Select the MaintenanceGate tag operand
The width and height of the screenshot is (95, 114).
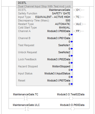[60, 10]
